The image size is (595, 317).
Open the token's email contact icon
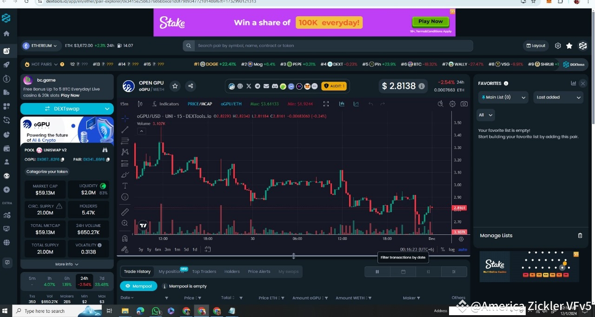click(266, 86)
